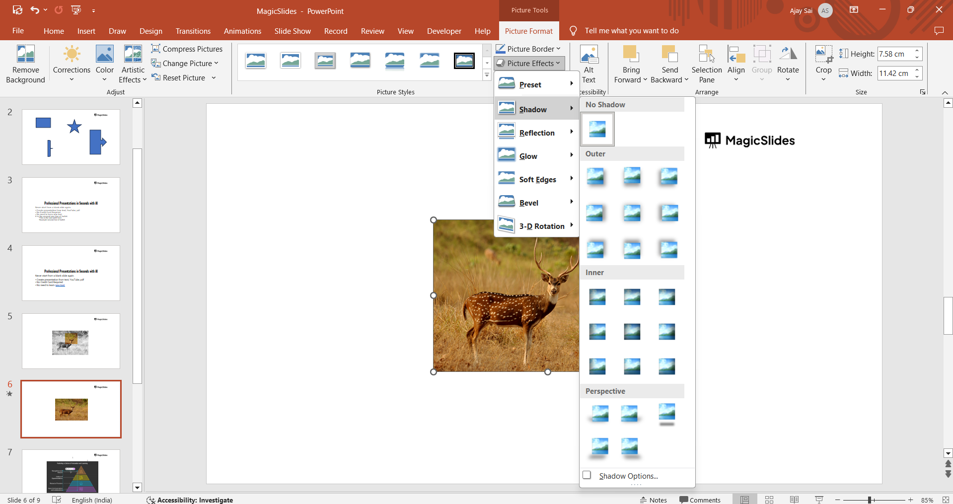Click the zoom slider handle
953x504 pixels.
(x=870, y=500)
